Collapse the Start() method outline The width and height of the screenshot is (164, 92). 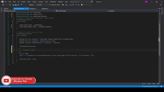[x=13, y=21]
